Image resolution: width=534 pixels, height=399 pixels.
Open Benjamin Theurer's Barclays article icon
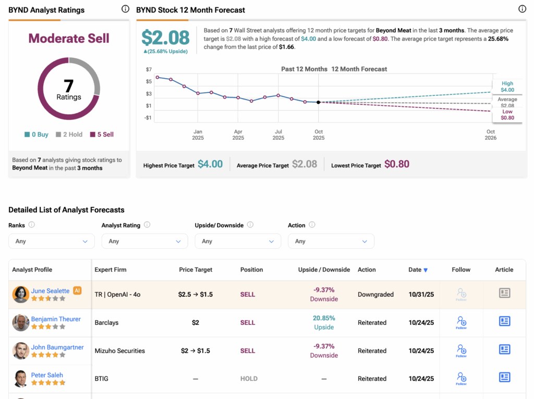[504, 321]
